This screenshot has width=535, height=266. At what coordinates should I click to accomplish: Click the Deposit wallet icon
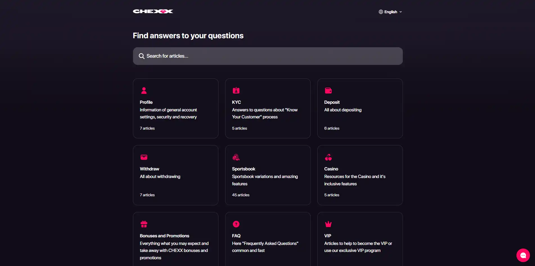point(328,91)
